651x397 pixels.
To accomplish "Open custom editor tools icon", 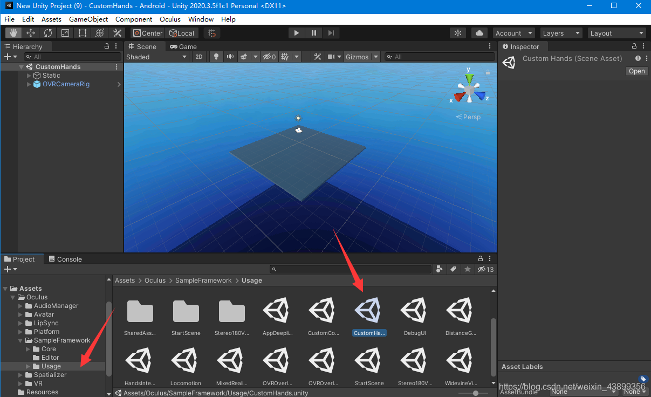I will point(117,33).
